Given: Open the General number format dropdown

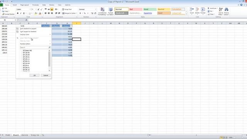Looking at the screenshot, I should (95, 9).
